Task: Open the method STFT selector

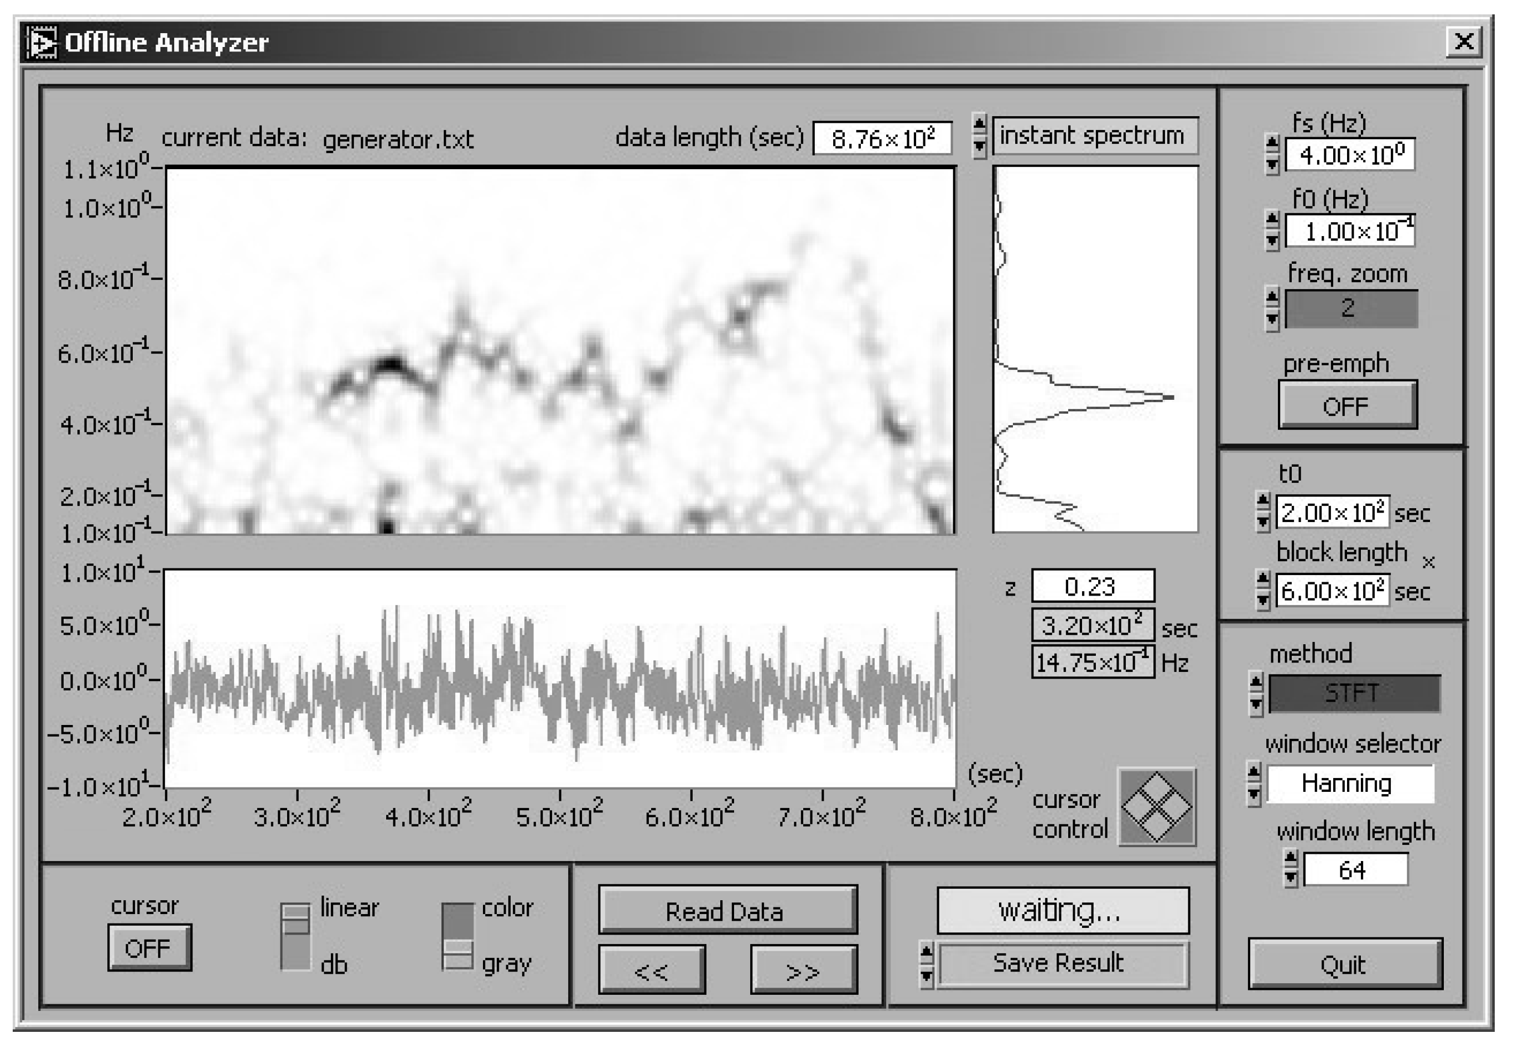Action: 1354,693
